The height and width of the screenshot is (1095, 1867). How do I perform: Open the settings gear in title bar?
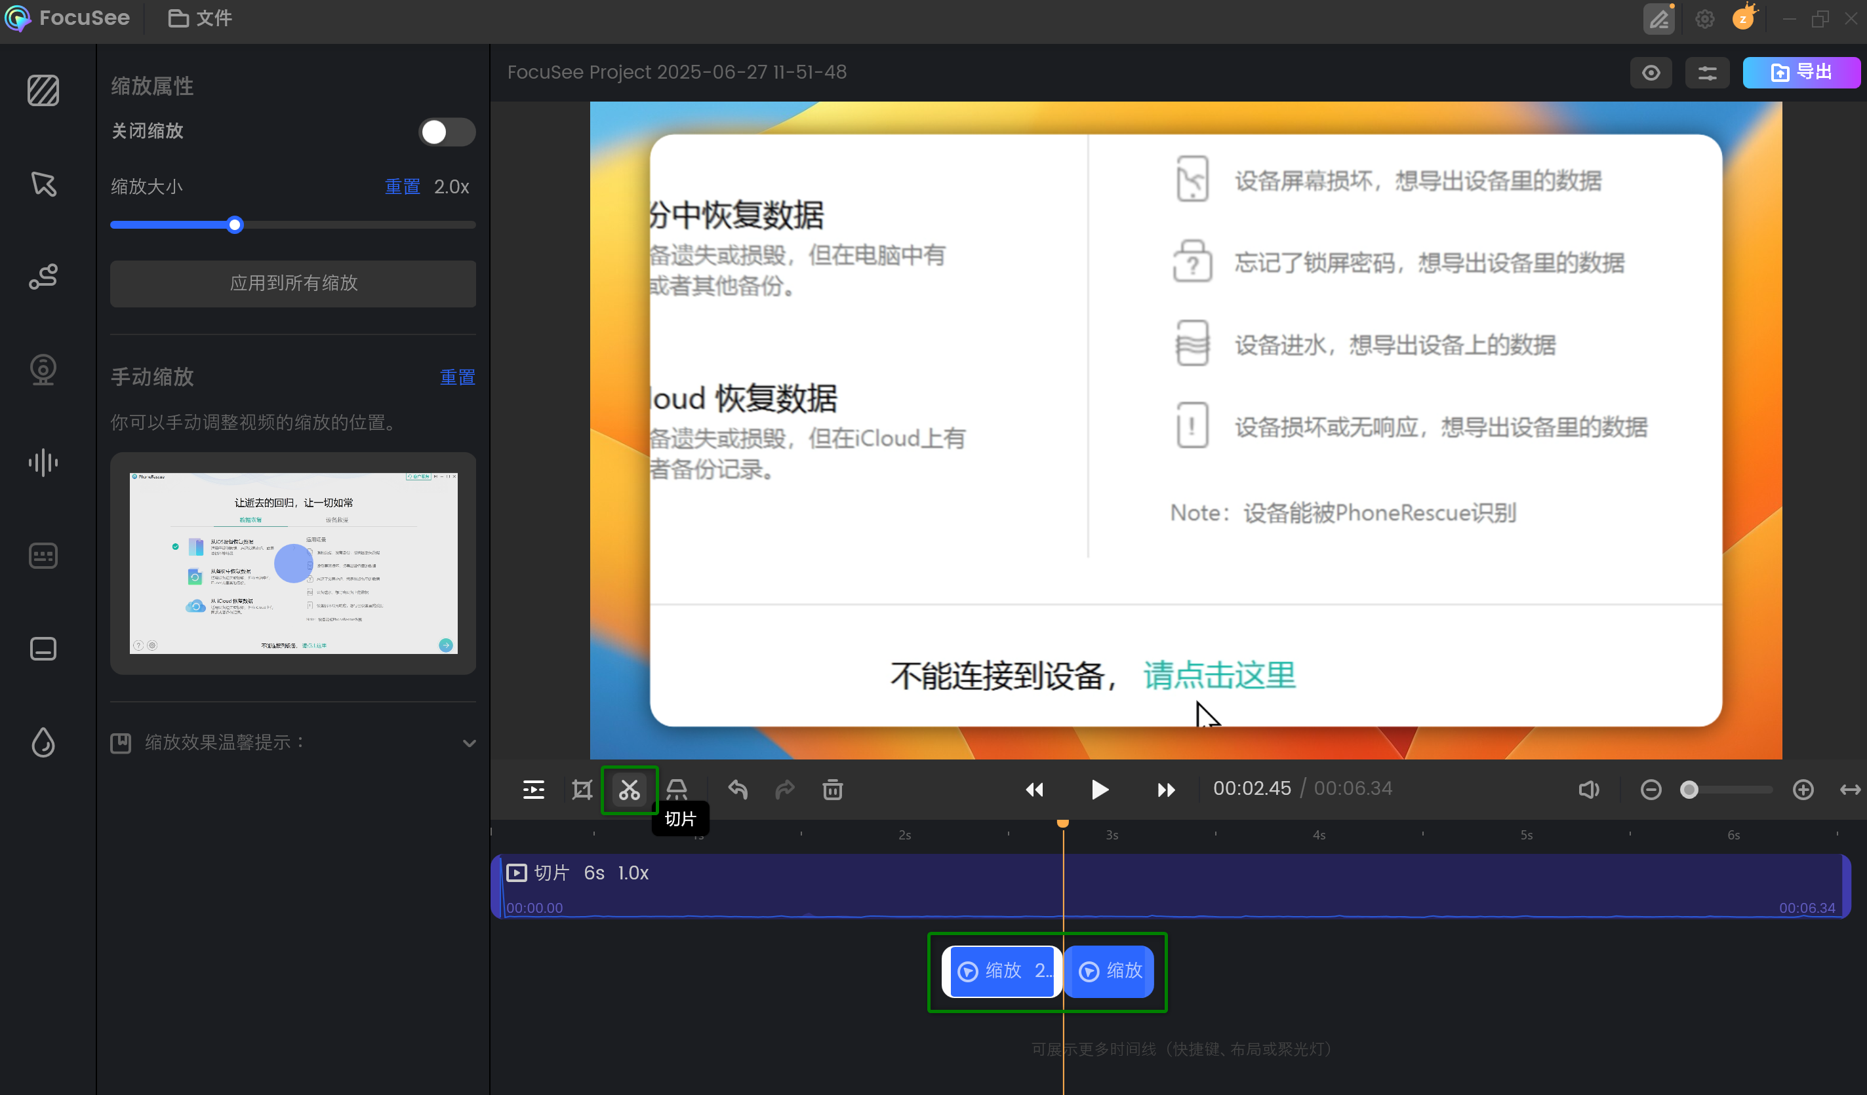(x=1705, y=18)
